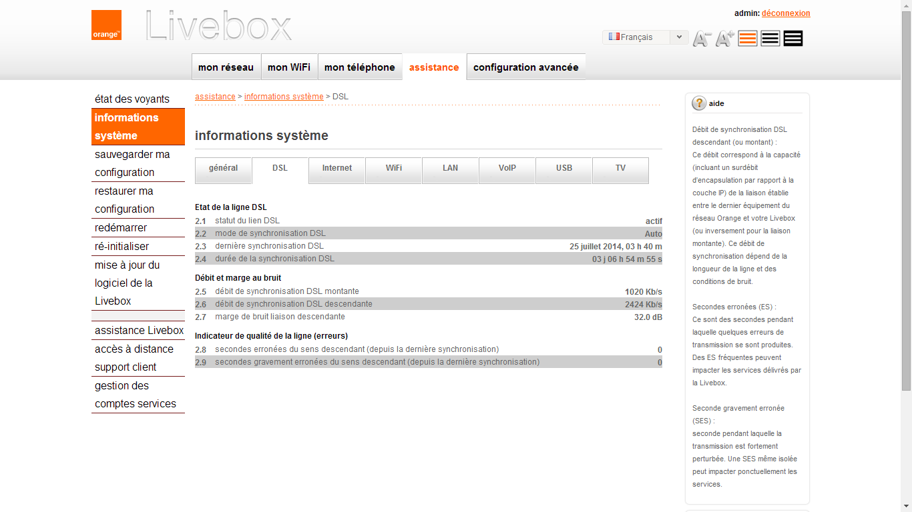Click the scrollbar up arrow
The width and height of the screenshot is (912, 512).
[x=906, y=5]
